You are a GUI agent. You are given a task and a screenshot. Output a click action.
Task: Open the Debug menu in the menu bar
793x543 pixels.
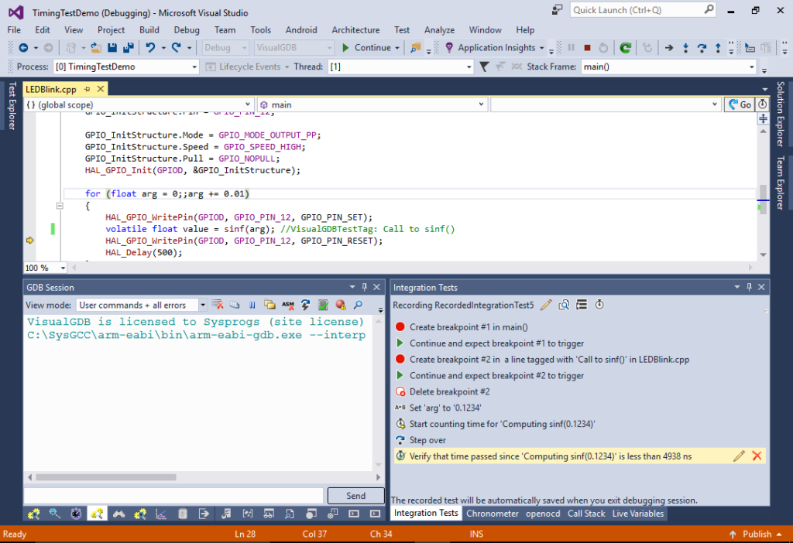(x=186, y=29)
